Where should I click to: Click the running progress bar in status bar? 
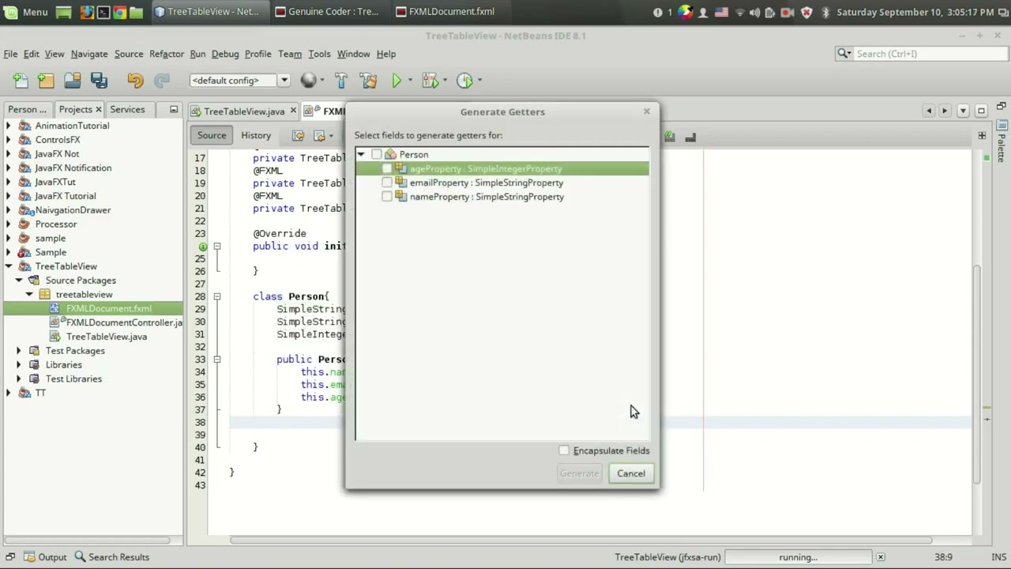click(799, 557)
